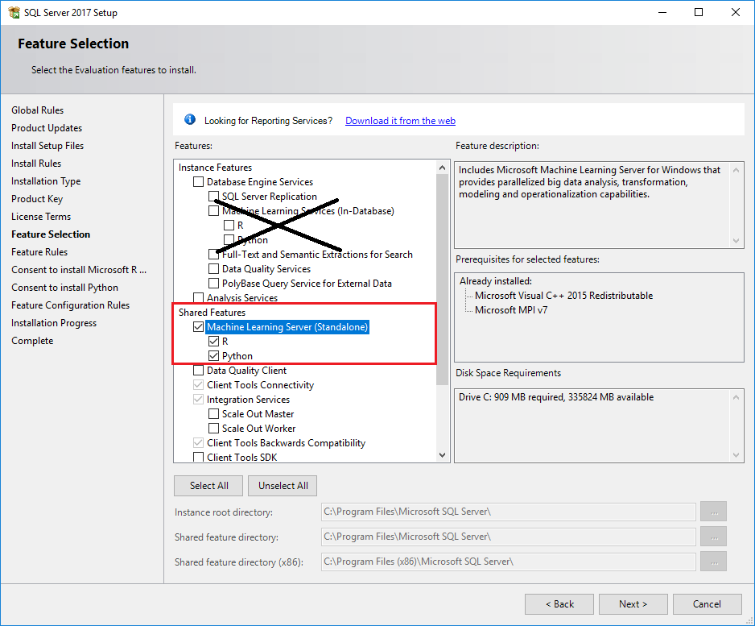
Task: Enable the Scale Out Master checkbox
Action: pyautogui.click(x=214, y=413)
